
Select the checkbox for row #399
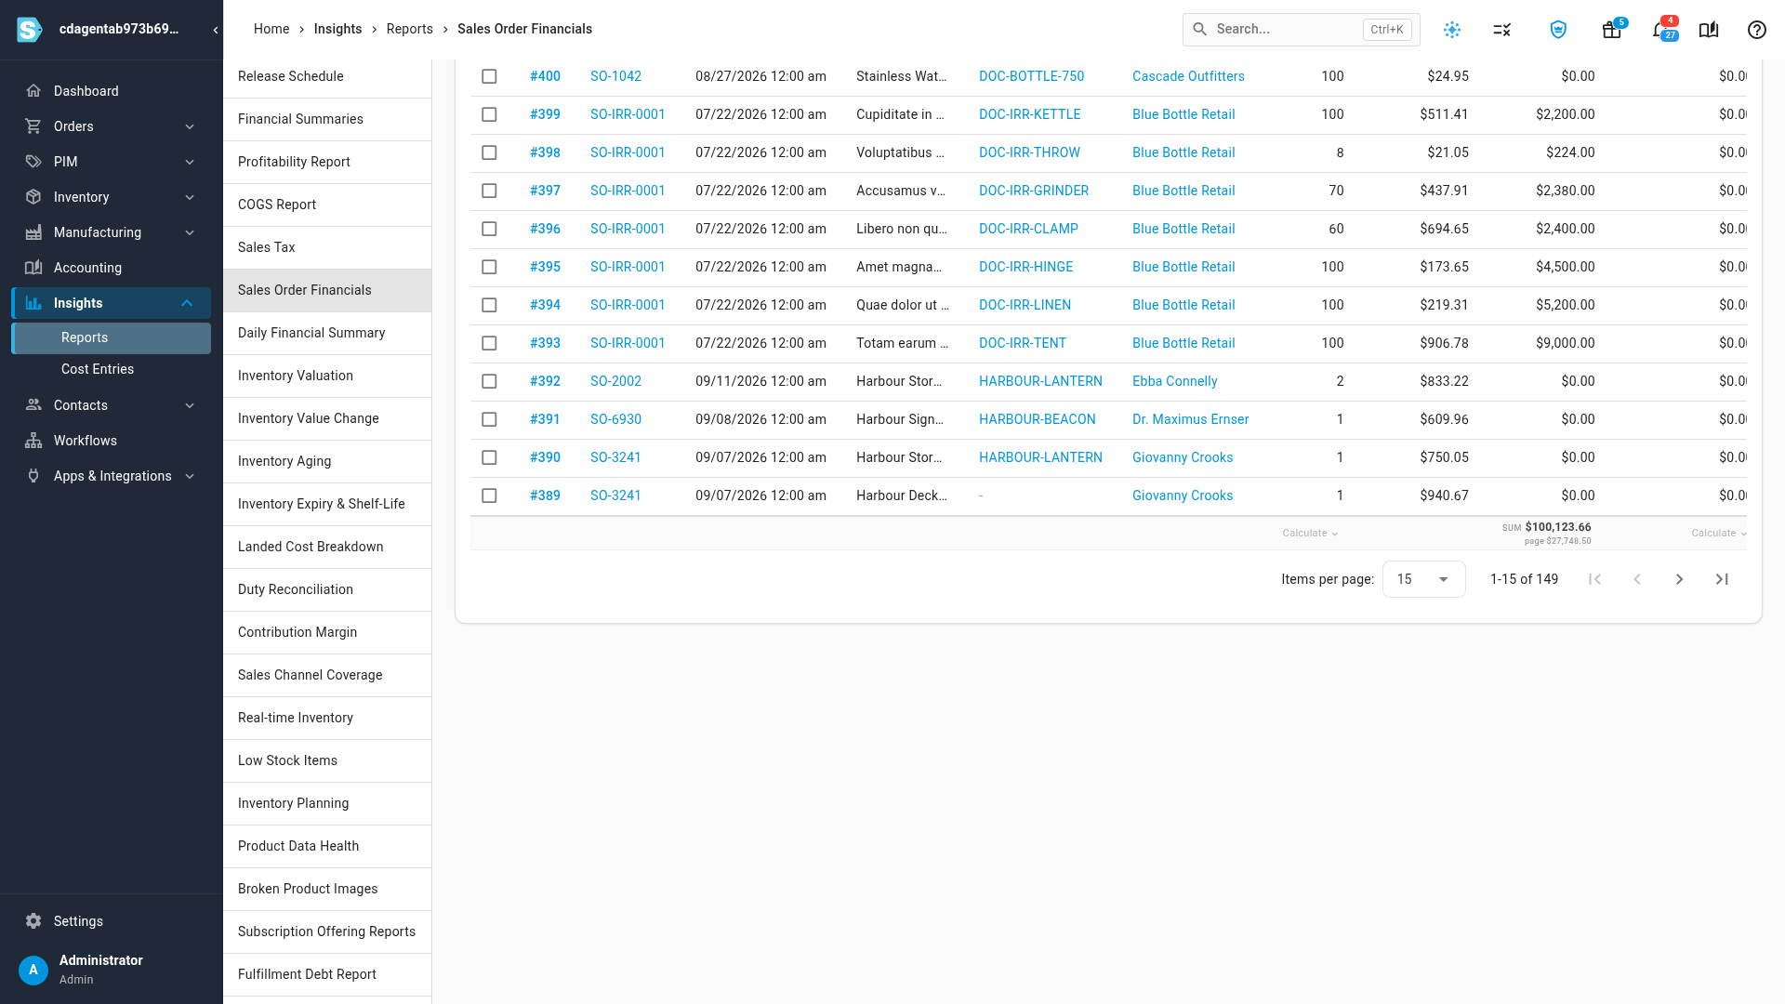click(x=489, y=114)
